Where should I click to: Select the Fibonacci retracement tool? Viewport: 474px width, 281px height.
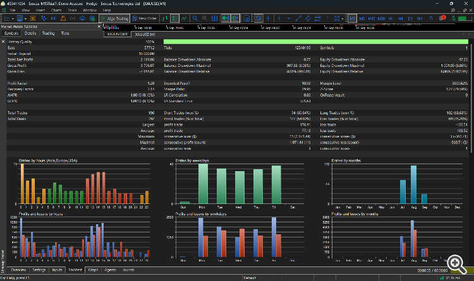click(317, 18)
